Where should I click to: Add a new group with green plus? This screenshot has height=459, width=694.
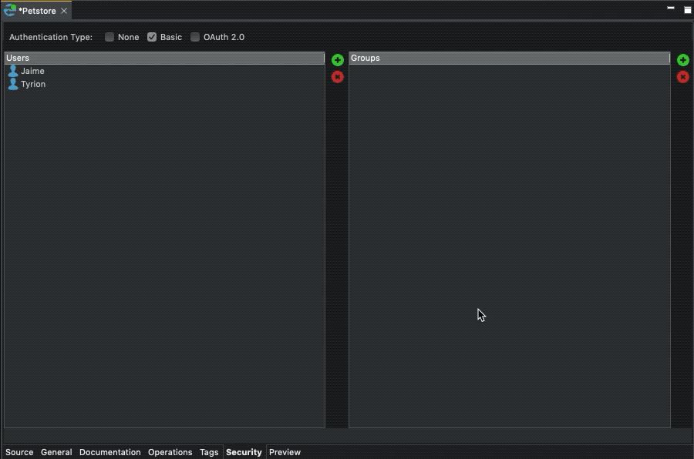click(x=682, y=60)
